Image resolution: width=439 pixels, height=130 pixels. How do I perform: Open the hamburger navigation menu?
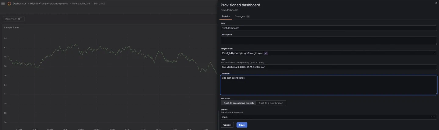[3, 4]
